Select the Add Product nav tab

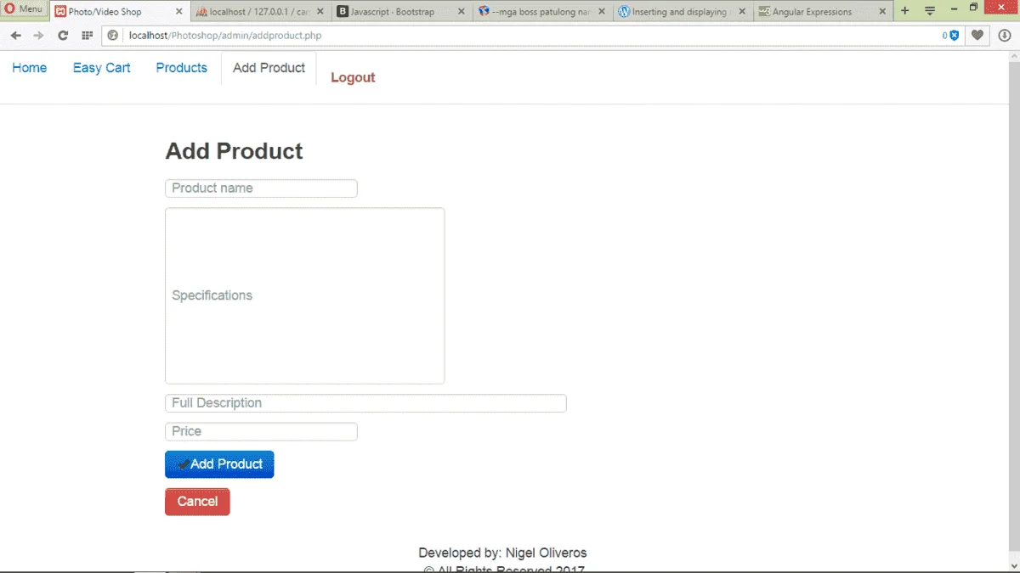click(x=269, y=68)
